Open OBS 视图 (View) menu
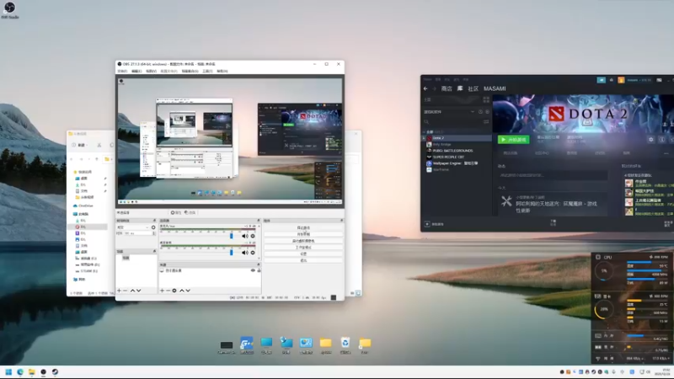 coord(151,72)
